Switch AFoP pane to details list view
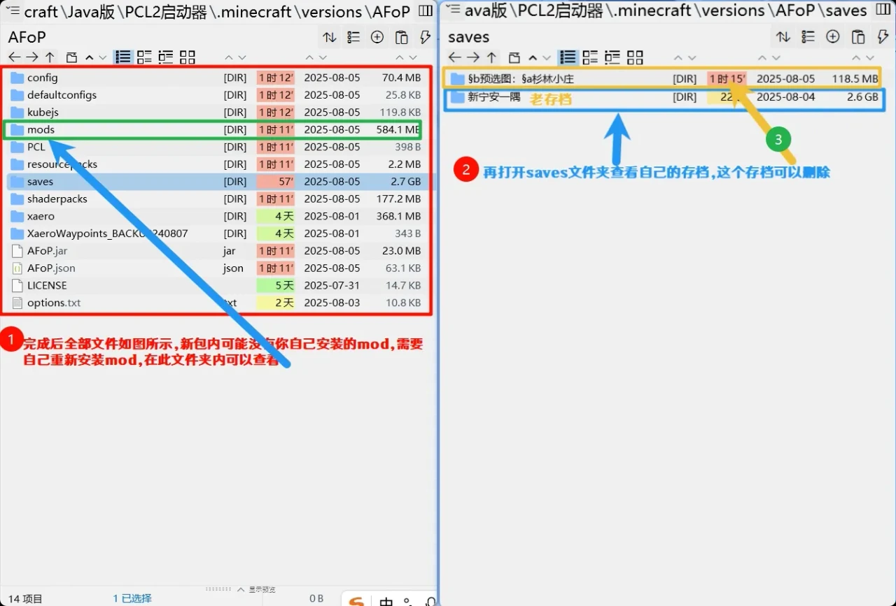 click(123, 57)
